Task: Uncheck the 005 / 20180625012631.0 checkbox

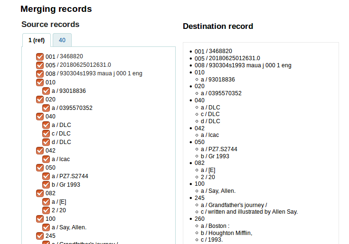Action: pyautogui.click(x=40, y=65)
